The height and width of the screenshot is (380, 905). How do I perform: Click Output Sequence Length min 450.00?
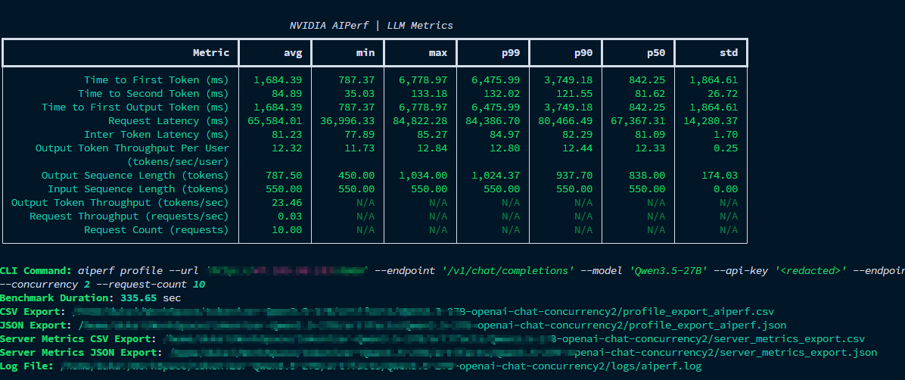356,175
